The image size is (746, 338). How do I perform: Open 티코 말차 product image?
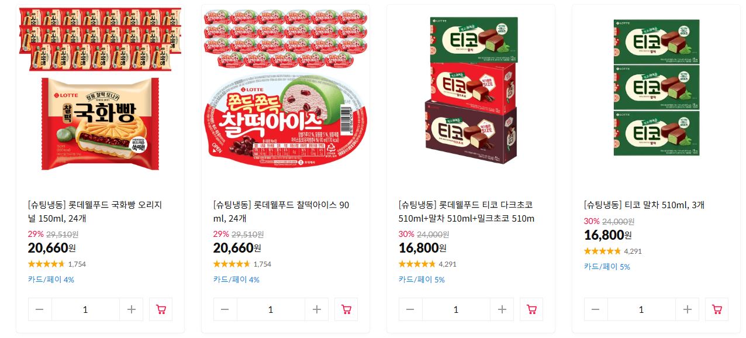click(656, 89)
